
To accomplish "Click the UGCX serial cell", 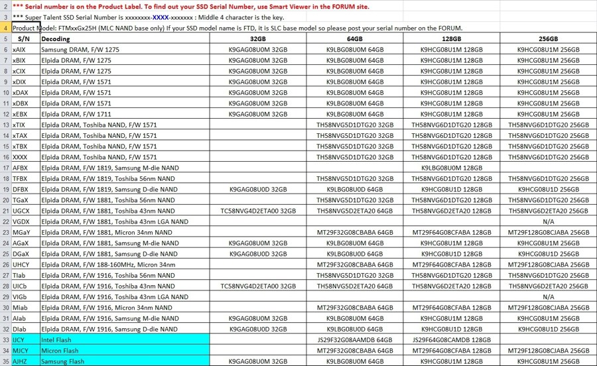I will point(25,211).
